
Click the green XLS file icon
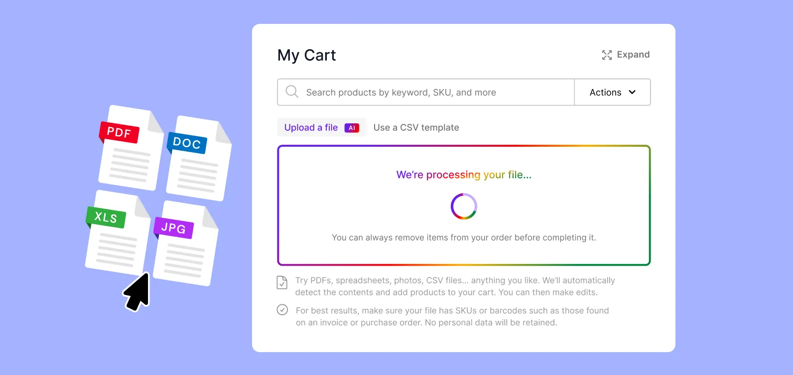118,232
